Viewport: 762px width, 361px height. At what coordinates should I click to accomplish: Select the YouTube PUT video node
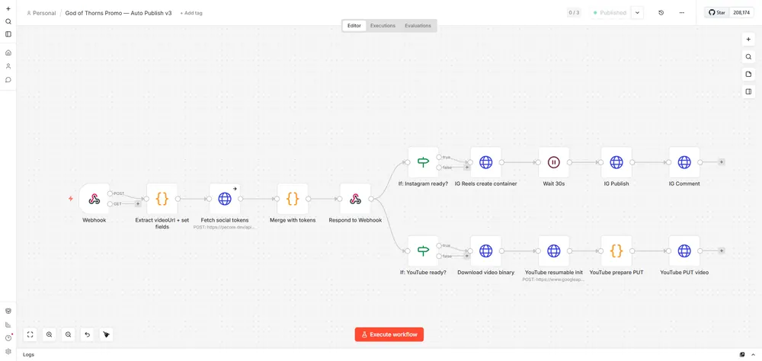[684, 251]
